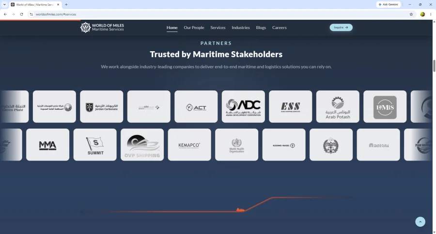Screen dimensions: 436x234
Task: Click the Majid Al Futtaim partner card
Action: 378,145
